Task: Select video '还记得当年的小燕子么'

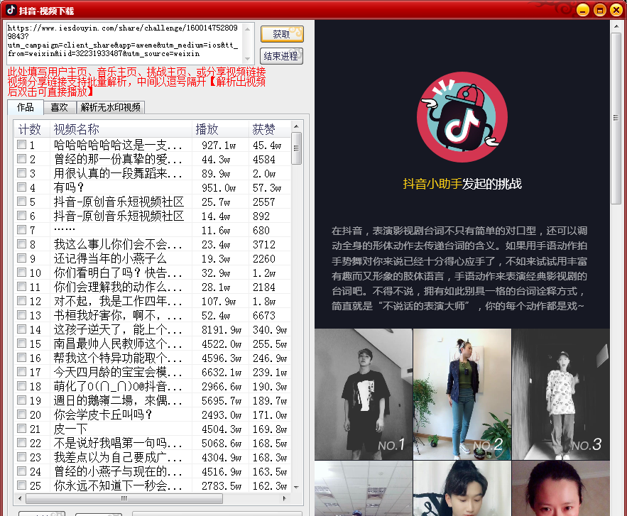Action: [110, 258]
